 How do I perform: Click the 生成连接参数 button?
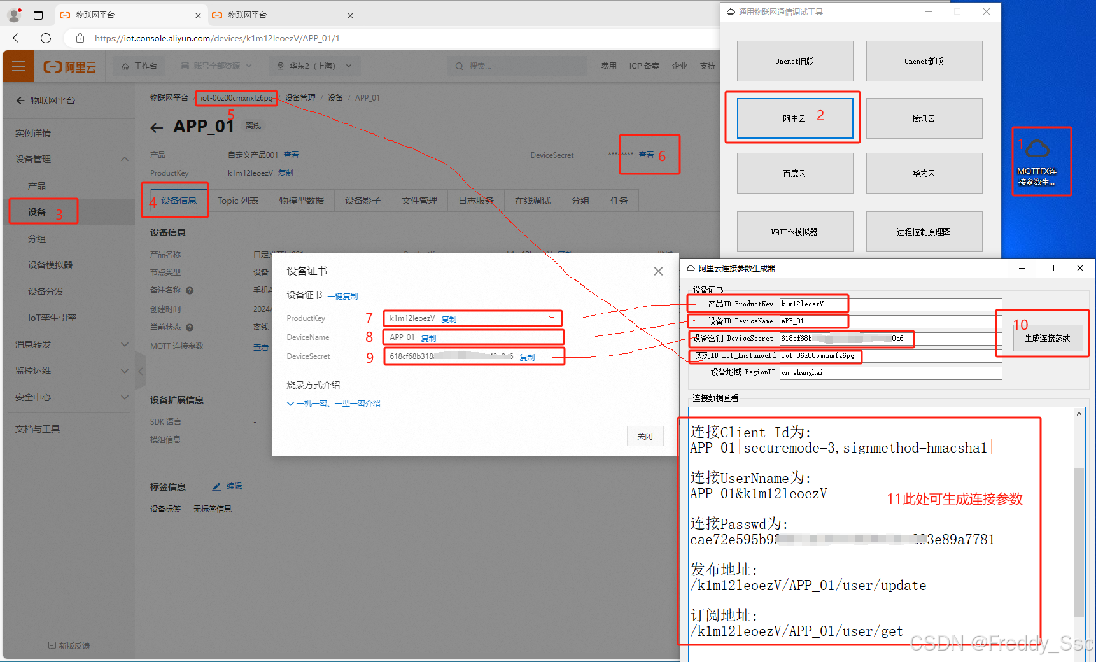(1047, 338)
